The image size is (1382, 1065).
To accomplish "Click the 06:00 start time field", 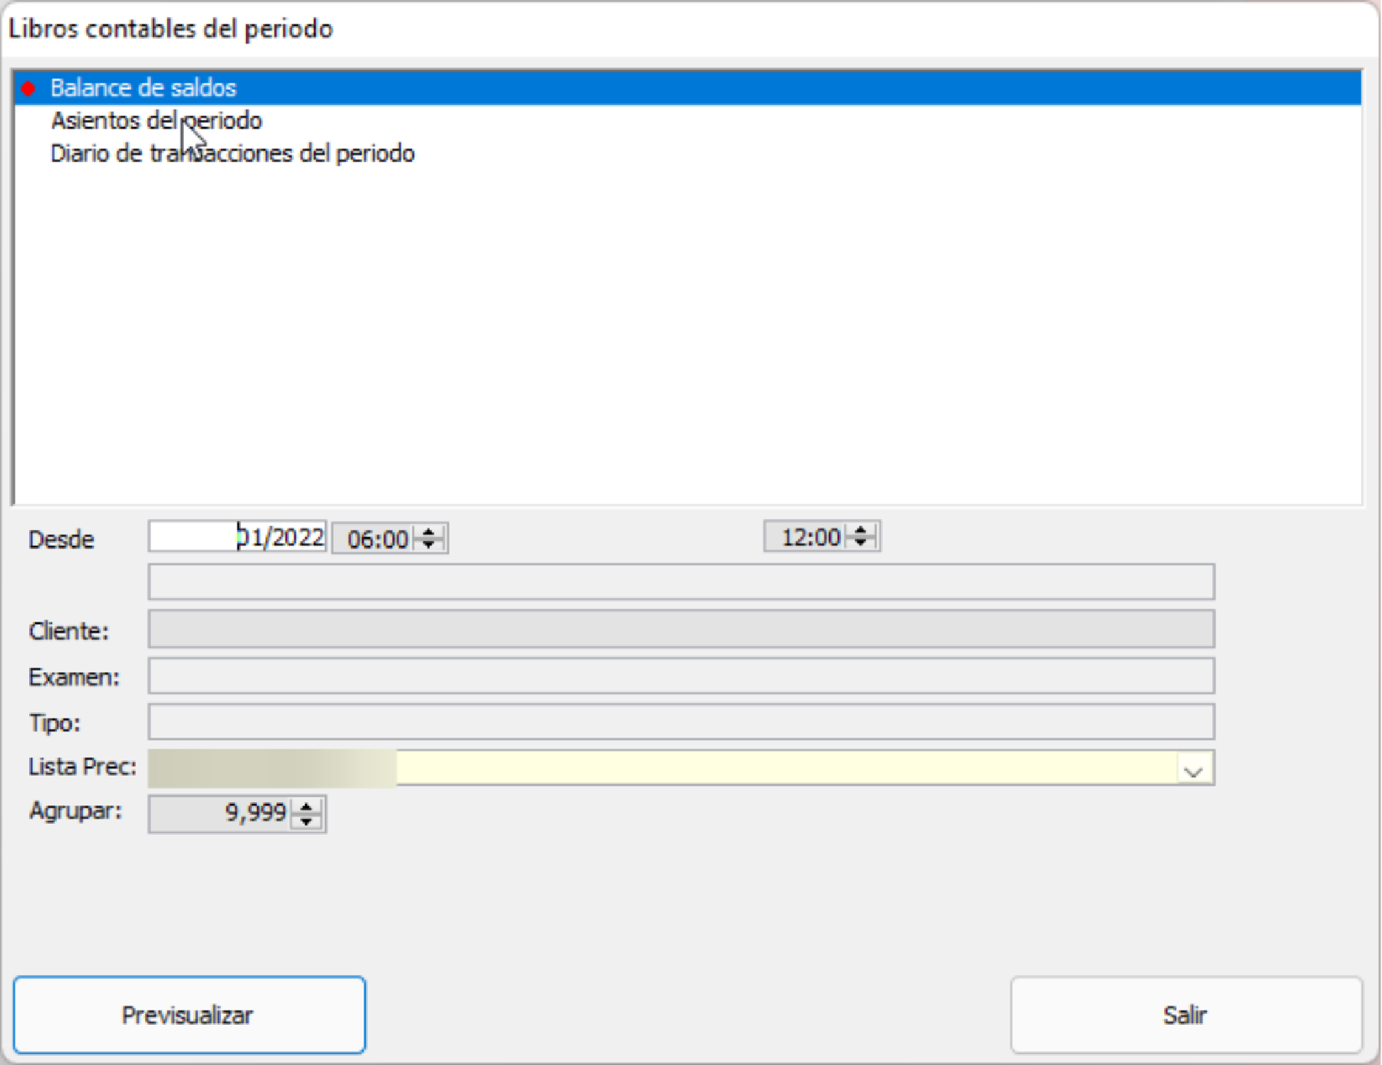I will [377, 539].
